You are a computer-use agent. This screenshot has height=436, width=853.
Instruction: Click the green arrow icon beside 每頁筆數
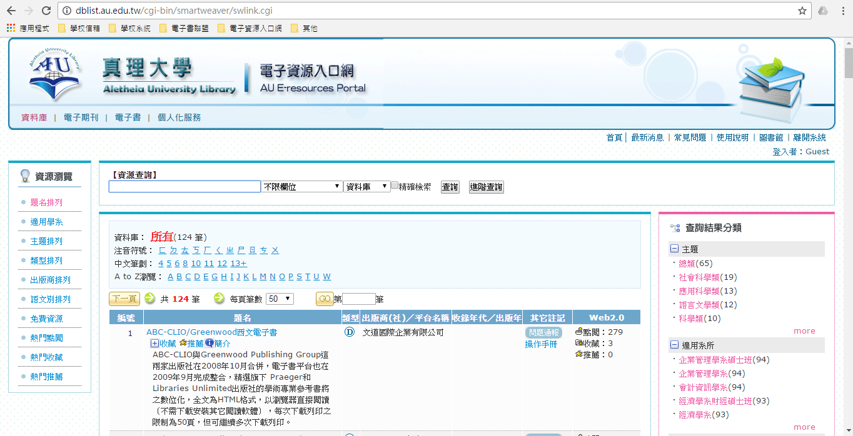tap(220, 298)
